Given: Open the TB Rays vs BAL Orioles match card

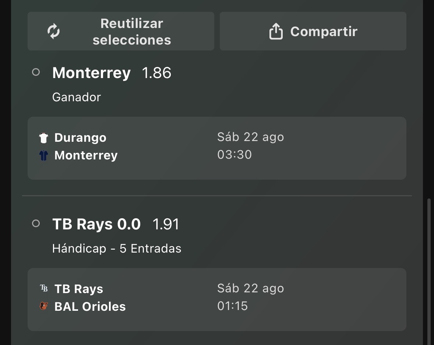Looking at the screenshot, I should coord(217,299).
